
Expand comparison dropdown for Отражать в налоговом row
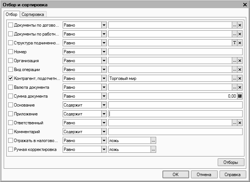tap(104, 141)
